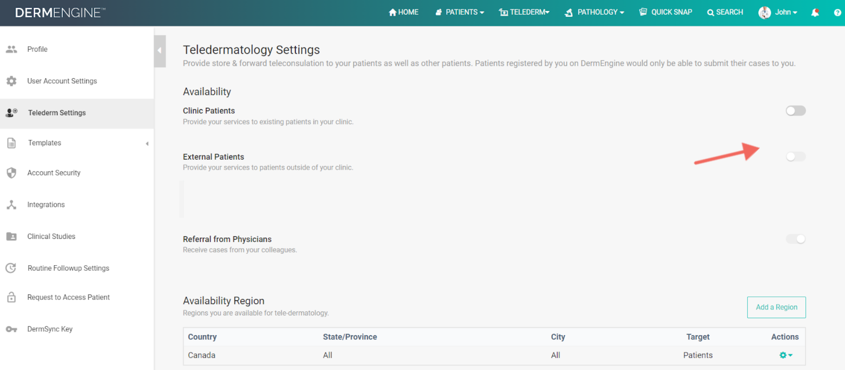
Task: Collapse the sidebar with the arrow handle
Action: [x=160, y=51]
